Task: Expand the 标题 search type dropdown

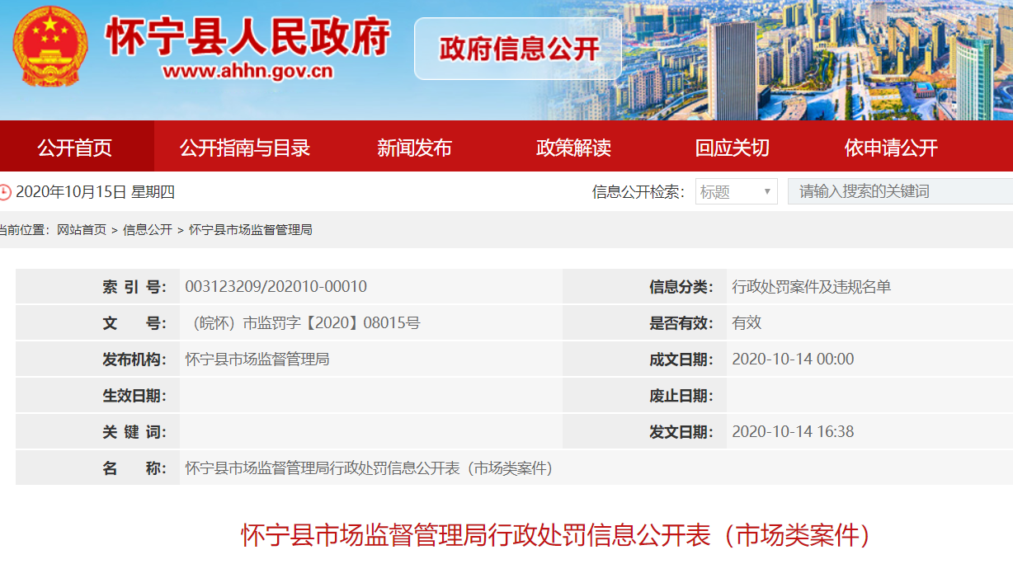Action: [x=737, y=191]
